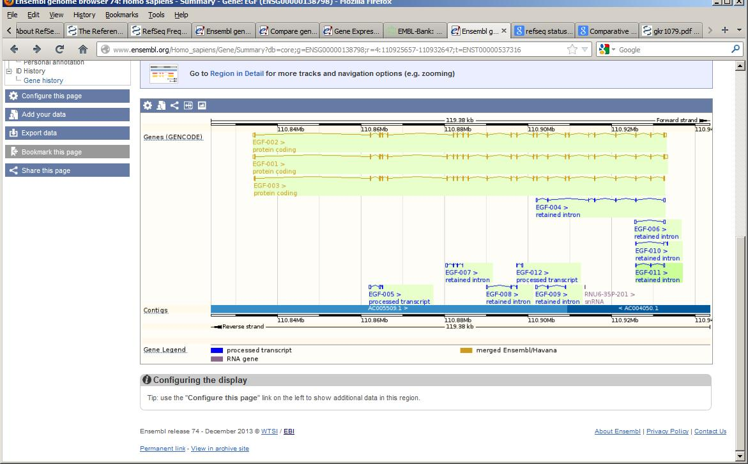Screen dimensions: 748x464
Task: Click the vertical scrollbar down arrow
Action: point(740,457)
